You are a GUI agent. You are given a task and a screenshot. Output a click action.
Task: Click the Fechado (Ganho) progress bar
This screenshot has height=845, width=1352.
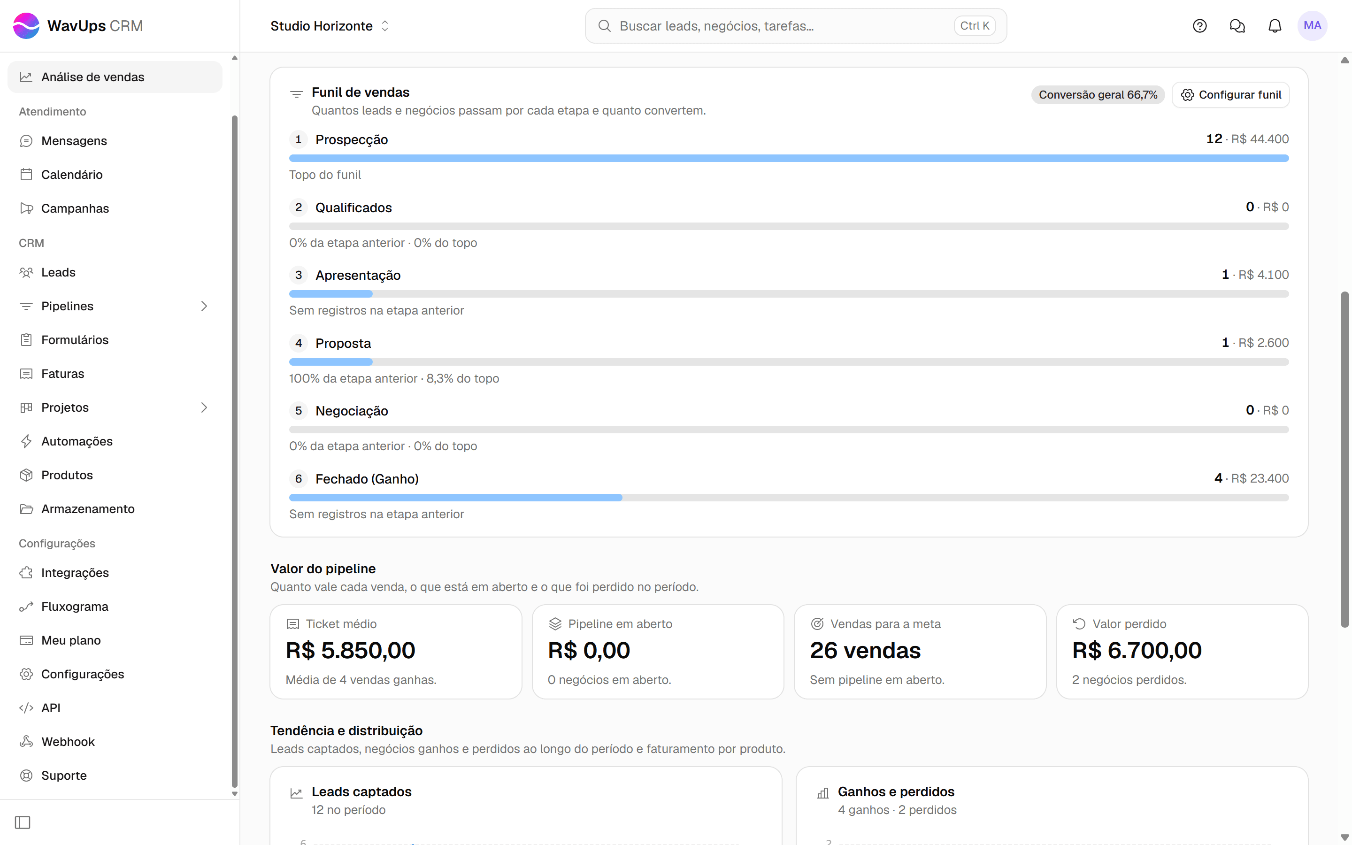click(789, 498)
